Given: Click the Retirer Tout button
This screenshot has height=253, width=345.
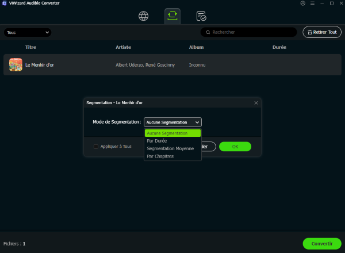Looking at the screenshot, I should click(322, 32).
